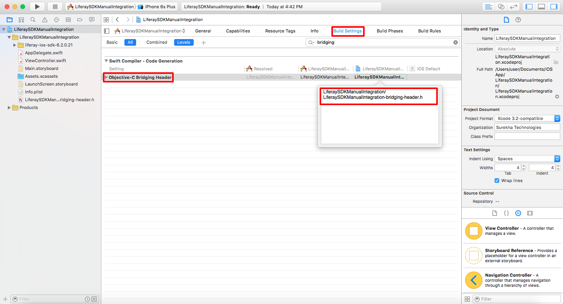Open the Resource Tags tab
This screenshot has height=304, width=563.
click(x=280, y=31)
